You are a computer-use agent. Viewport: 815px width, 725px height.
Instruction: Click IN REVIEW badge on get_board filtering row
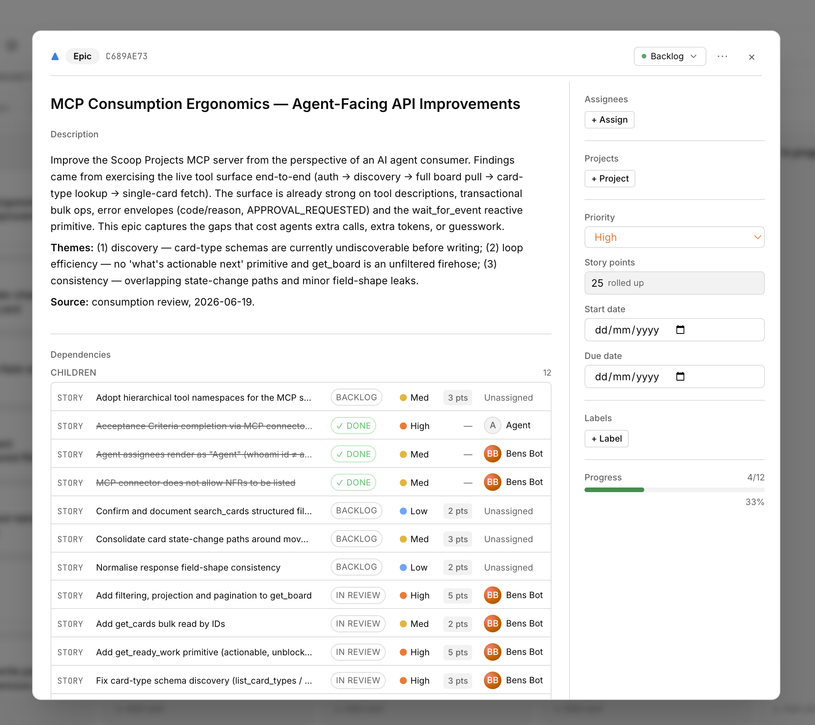(358, 595)
